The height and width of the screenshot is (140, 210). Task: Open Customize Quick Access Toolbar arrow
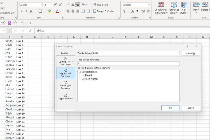tap(31, 23)
